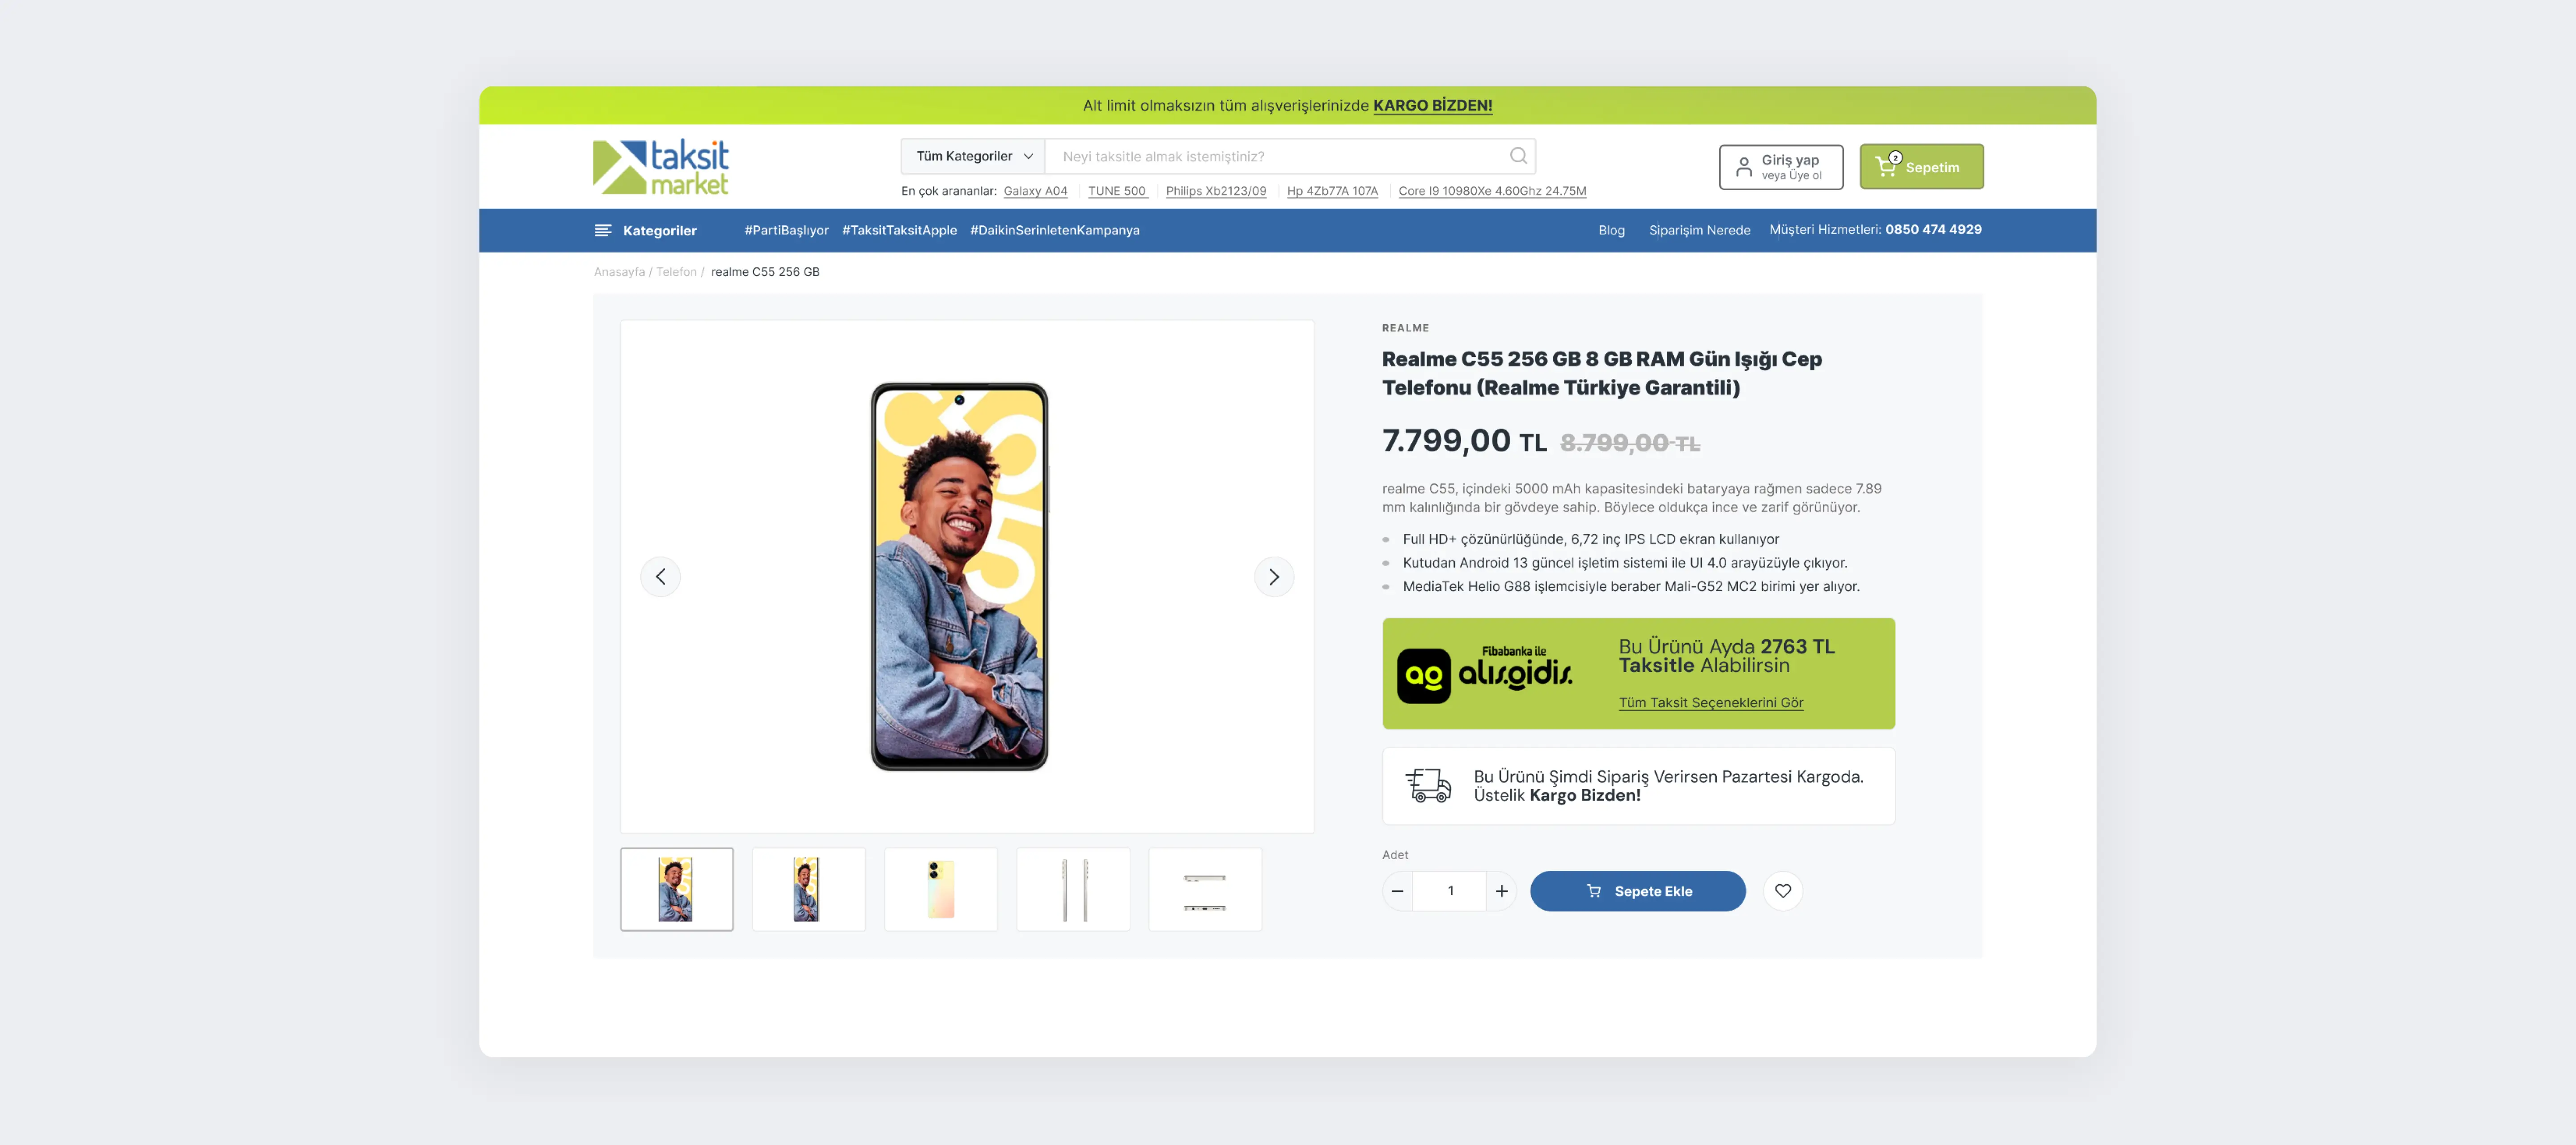This screenshot has width=2576, height=1145.
Task: Select the side-view phone thumbnail
Action: 1073,889
